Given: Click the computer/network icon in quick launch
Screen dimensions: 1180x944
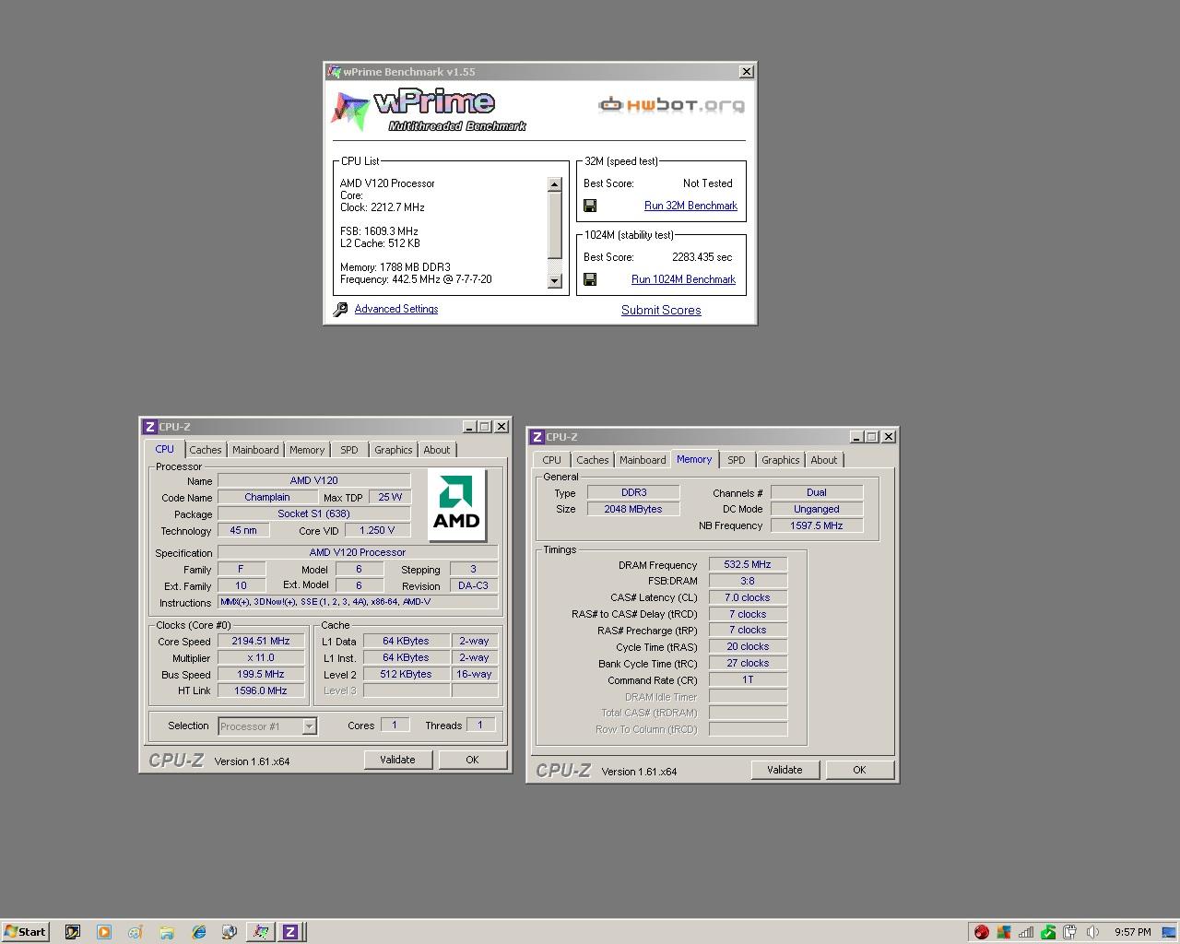Looking at the screenshot, I should pyautogui.click(x=230, y=932).
